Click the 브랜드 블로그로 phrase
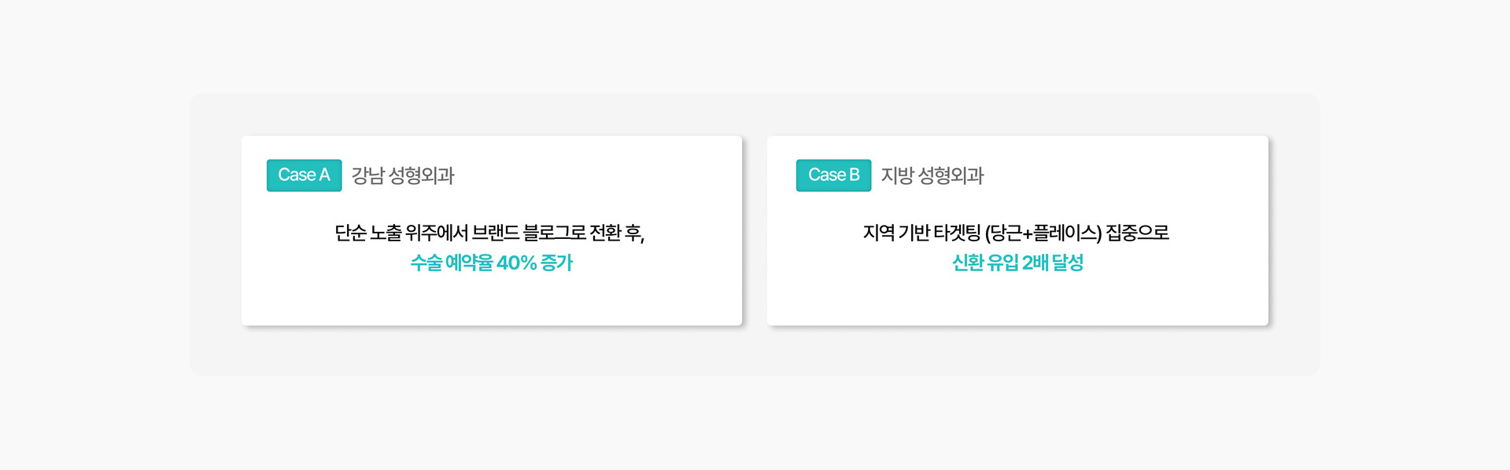This screenshot has height=470, width=1510. click(529, 233)
